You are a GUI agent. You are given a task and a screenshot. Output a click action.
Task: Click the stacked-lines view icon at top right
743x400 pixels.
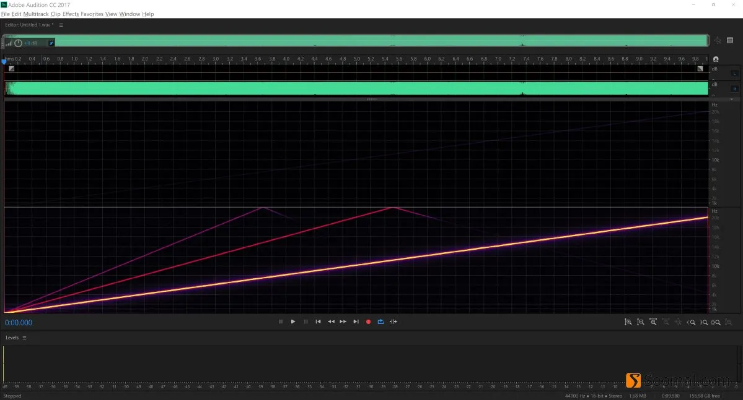coord(730,41)
